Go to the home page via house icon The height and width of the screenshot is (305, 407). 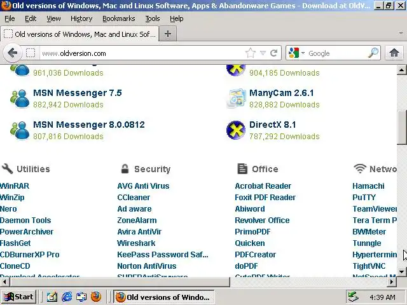(394, 53)
